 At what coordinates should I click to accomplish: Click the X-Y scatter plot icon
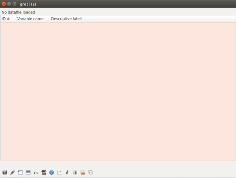click(59, 172)
